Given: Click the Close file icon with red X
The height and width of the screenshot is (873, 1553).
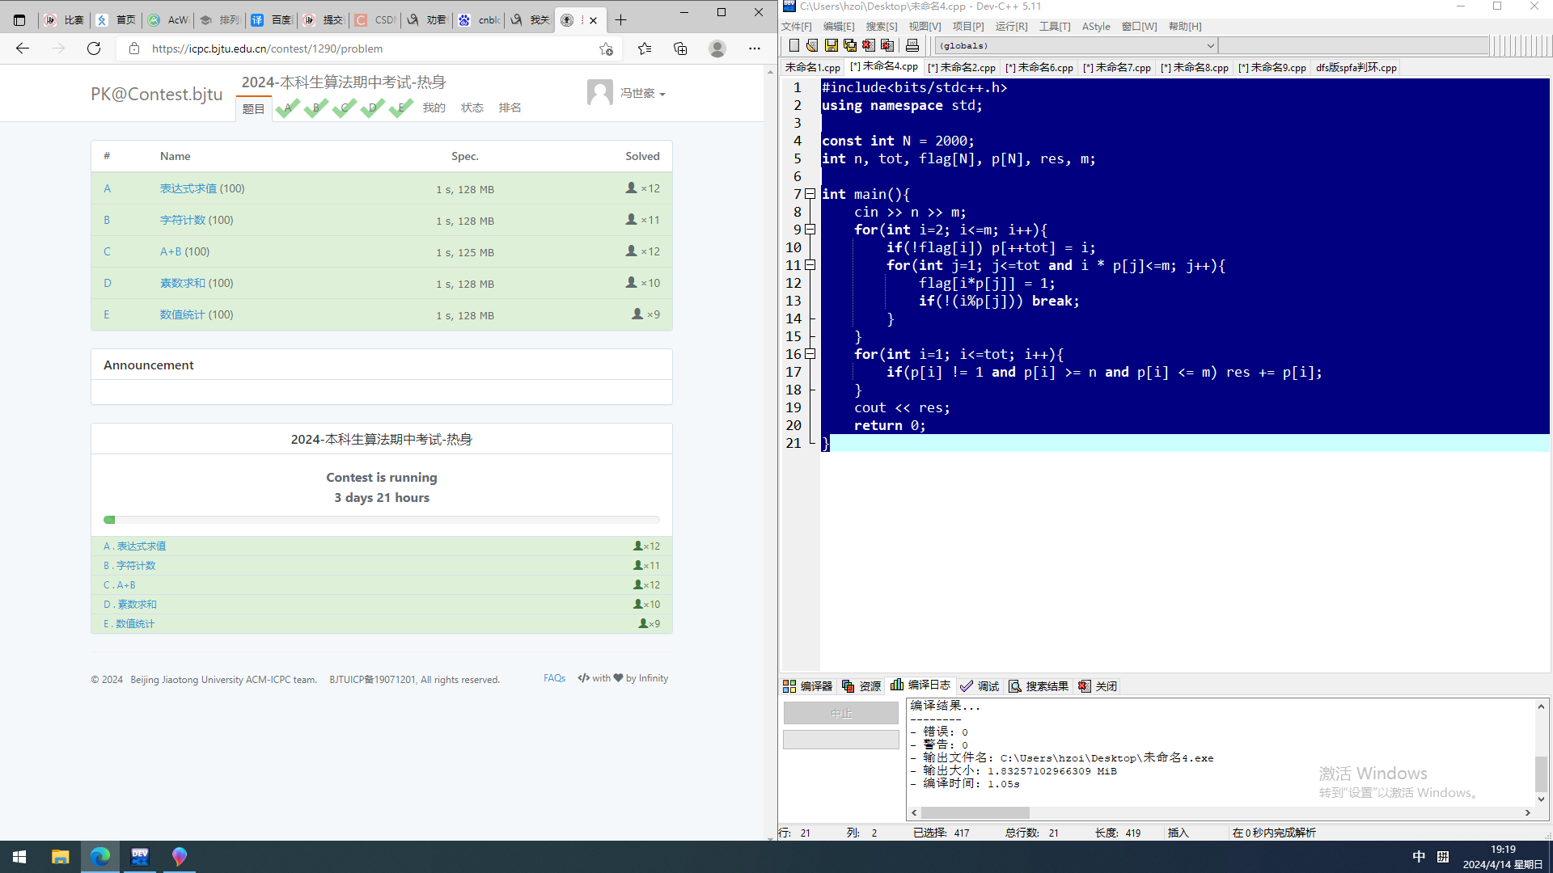Looking at the screenshot, I should [869, 45].
